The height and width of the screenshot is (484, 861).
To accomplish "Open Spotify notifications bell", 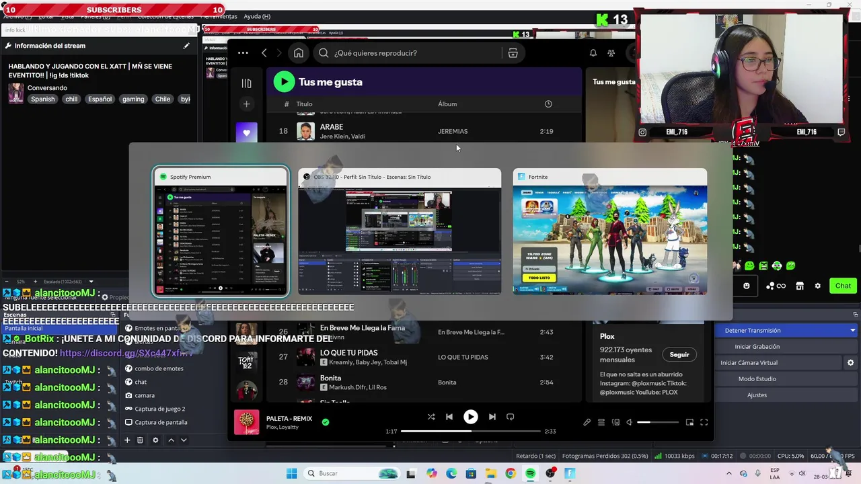I will [x=593, y=53].
